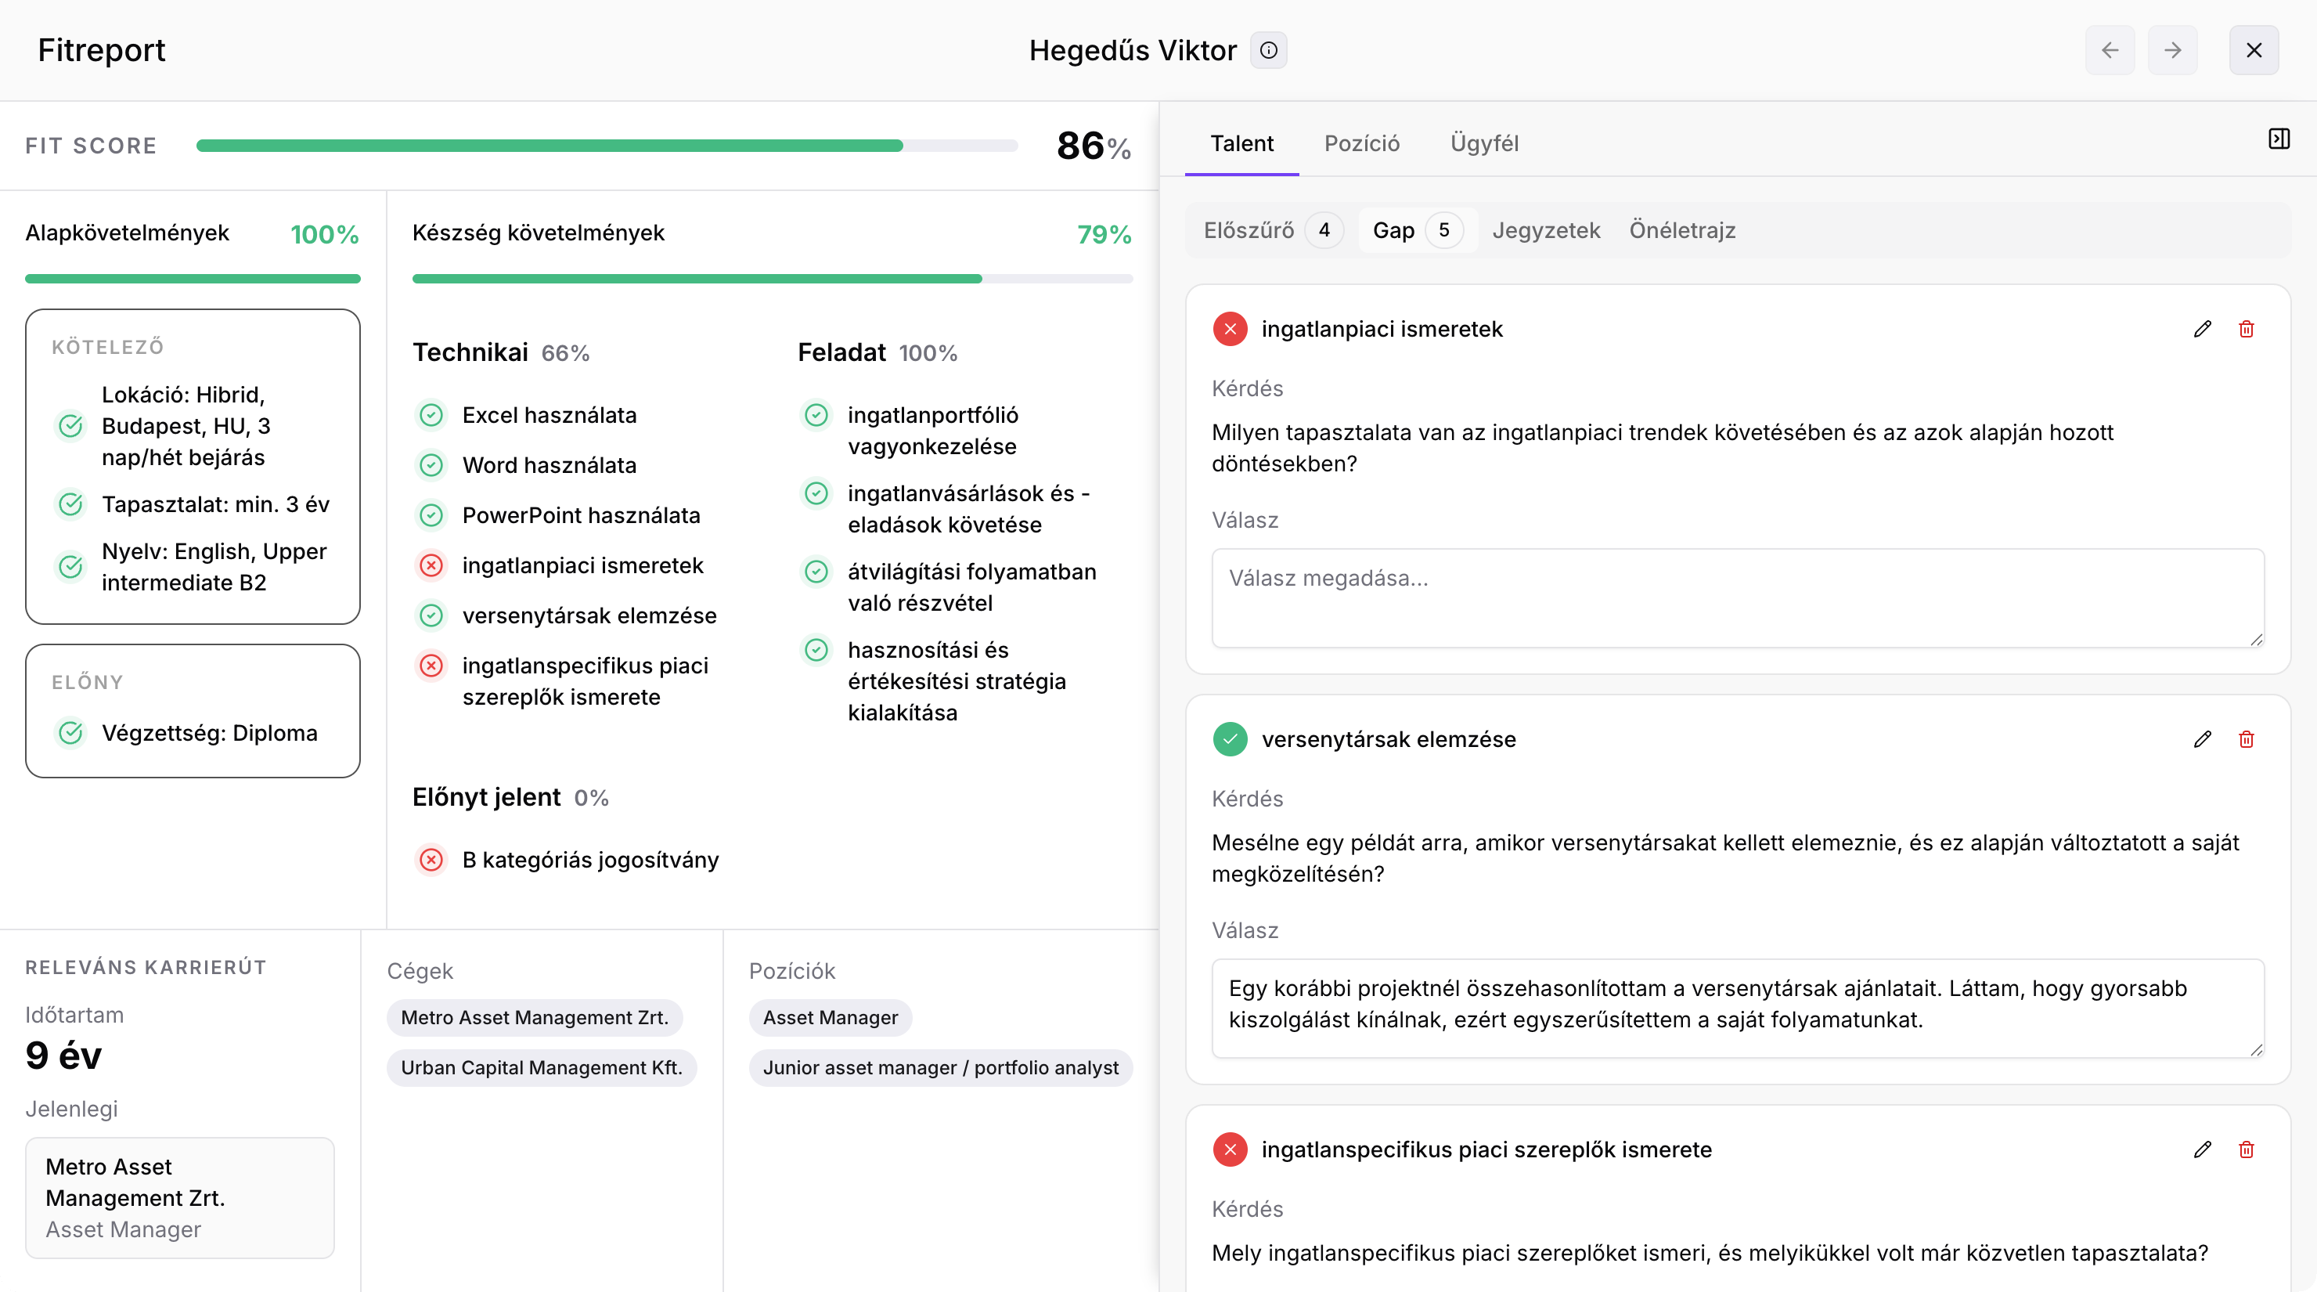2317x1292 pixels.
Task: Switch to the Pozíció tab
Action: pos(1362,143)
